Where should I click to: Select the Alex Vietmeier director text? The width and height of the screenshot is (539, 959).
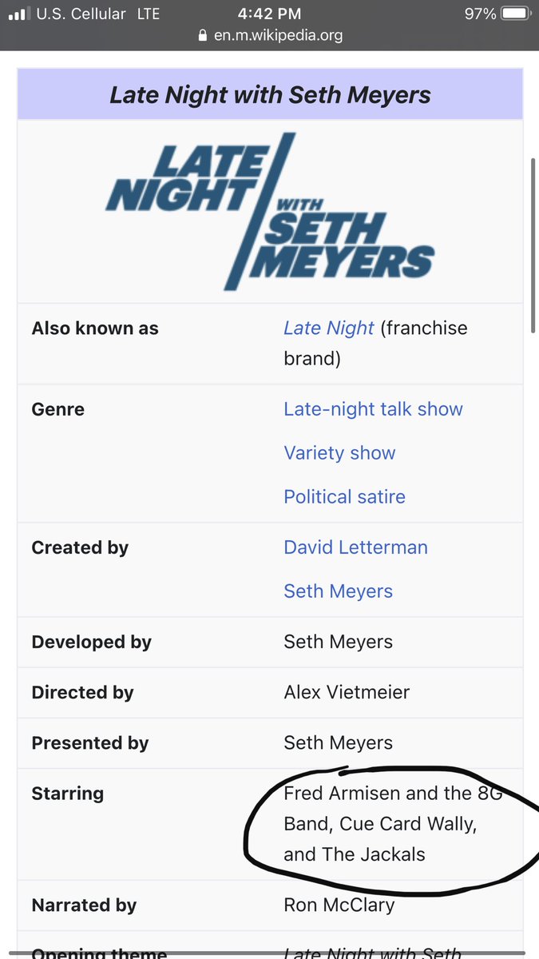click(347, 692)
